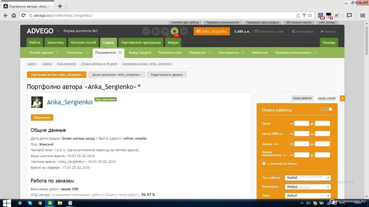Click the Anka_Sergienko avatar thumbnail

pyautogui.click(x=37, y=102)
